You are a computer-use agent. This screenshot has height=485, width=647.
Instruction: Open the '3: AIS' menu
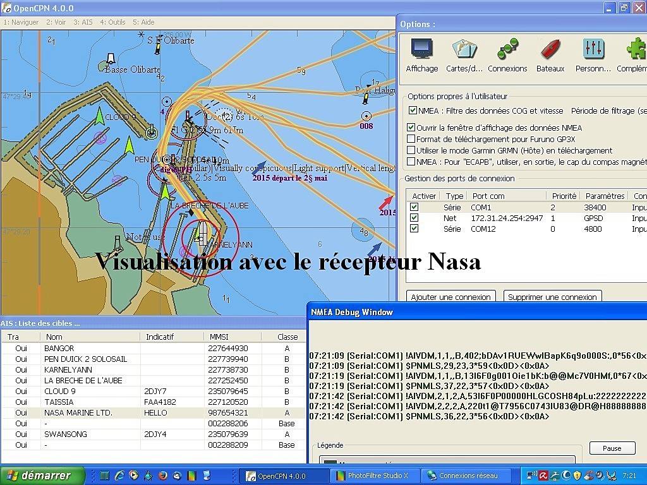(x=83, y=22)
